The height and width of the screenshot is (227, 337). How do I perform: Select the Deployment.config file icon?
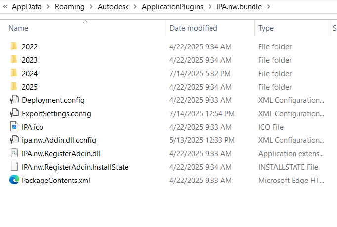coord(14,100)
